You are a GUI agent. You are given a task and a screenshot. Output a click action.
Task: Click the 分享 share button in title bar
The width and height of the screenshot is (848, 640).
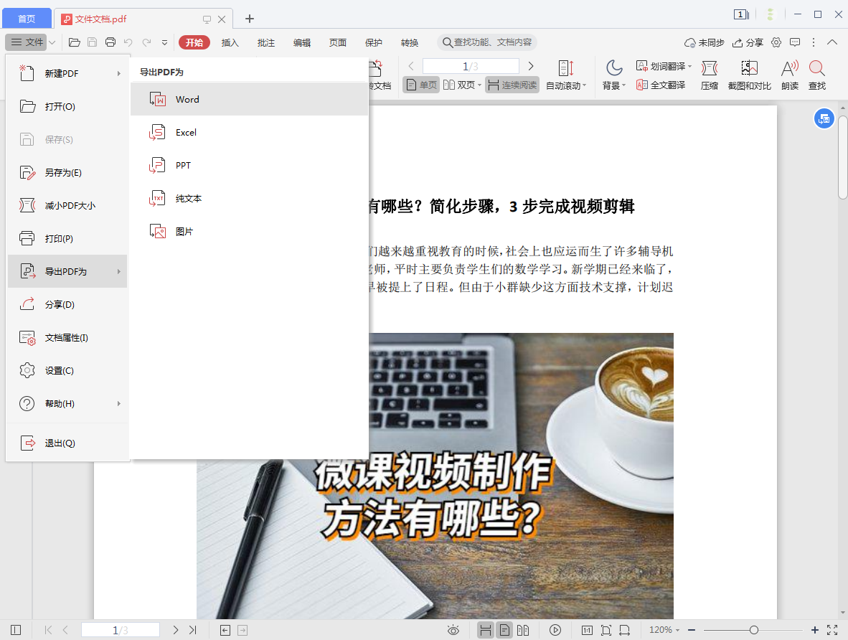tap(748, 42)
